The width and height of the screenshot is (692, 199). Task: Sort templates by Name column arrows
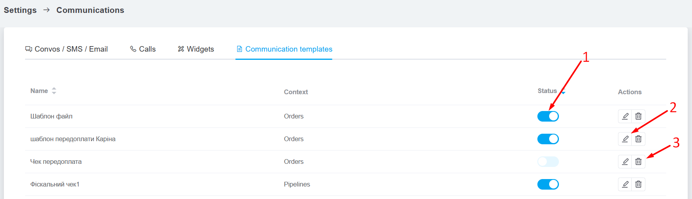pos(54,91)
